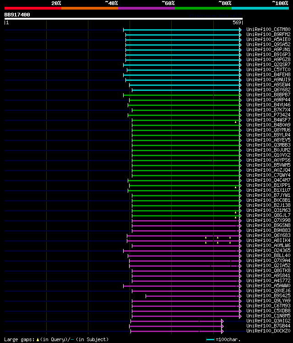Screen dimensions: 293x343
Task: Open the UniRef100_Q2QSR7 hit
Action: pyautogui.click(x=268, y=64)
